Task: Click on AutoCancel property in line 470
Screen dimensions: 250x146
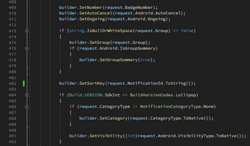Action: coord(168,13)
